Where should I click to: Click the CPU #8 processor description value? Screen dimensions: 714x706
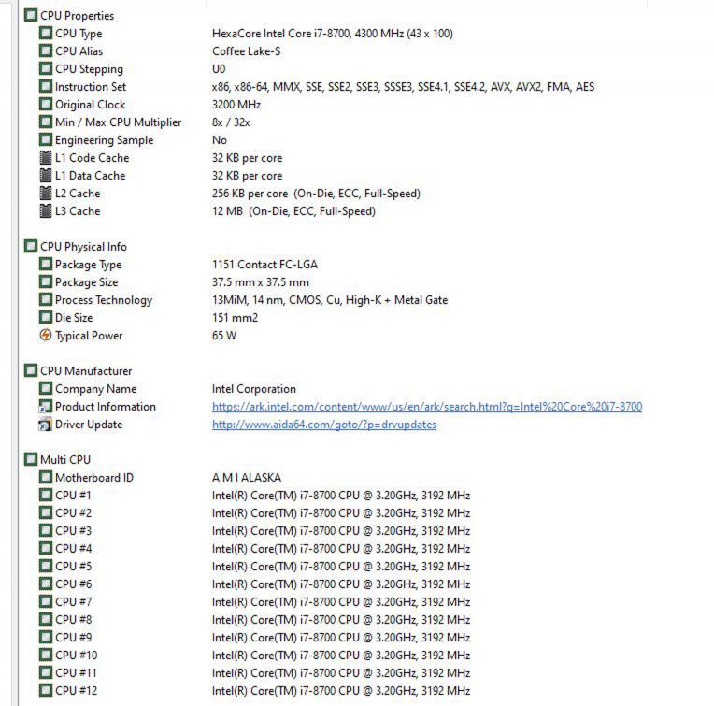341,619
